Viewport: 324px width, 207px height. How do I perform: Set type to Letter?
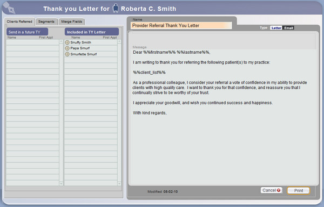[x=276, y=28]
